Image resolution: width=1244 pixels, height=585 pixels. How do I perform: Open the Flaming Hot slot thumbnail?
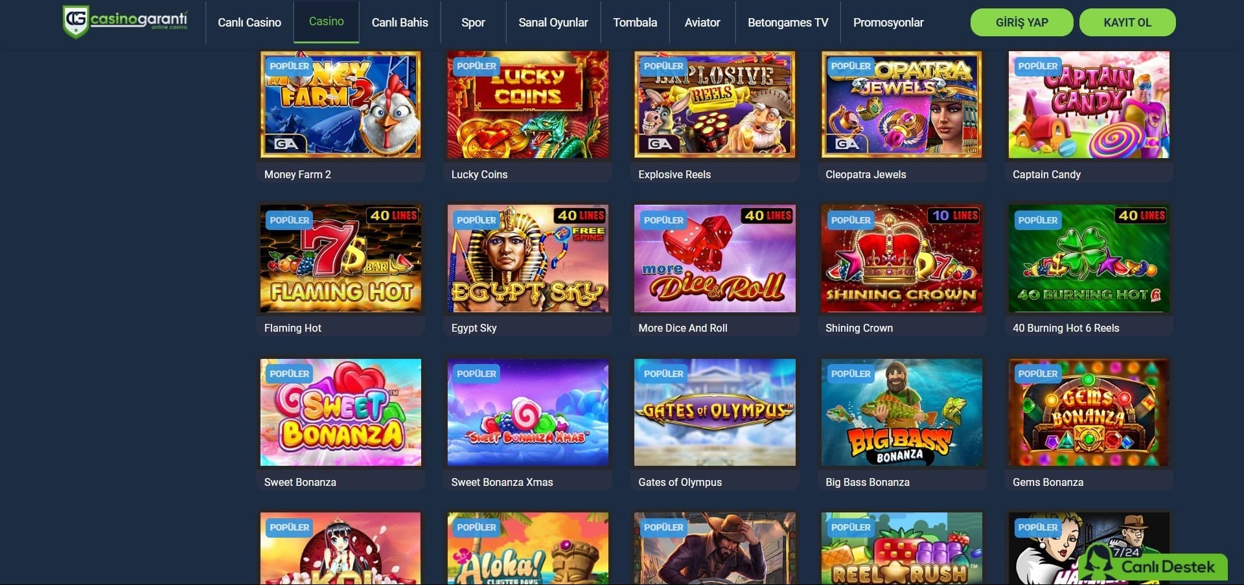341,258
